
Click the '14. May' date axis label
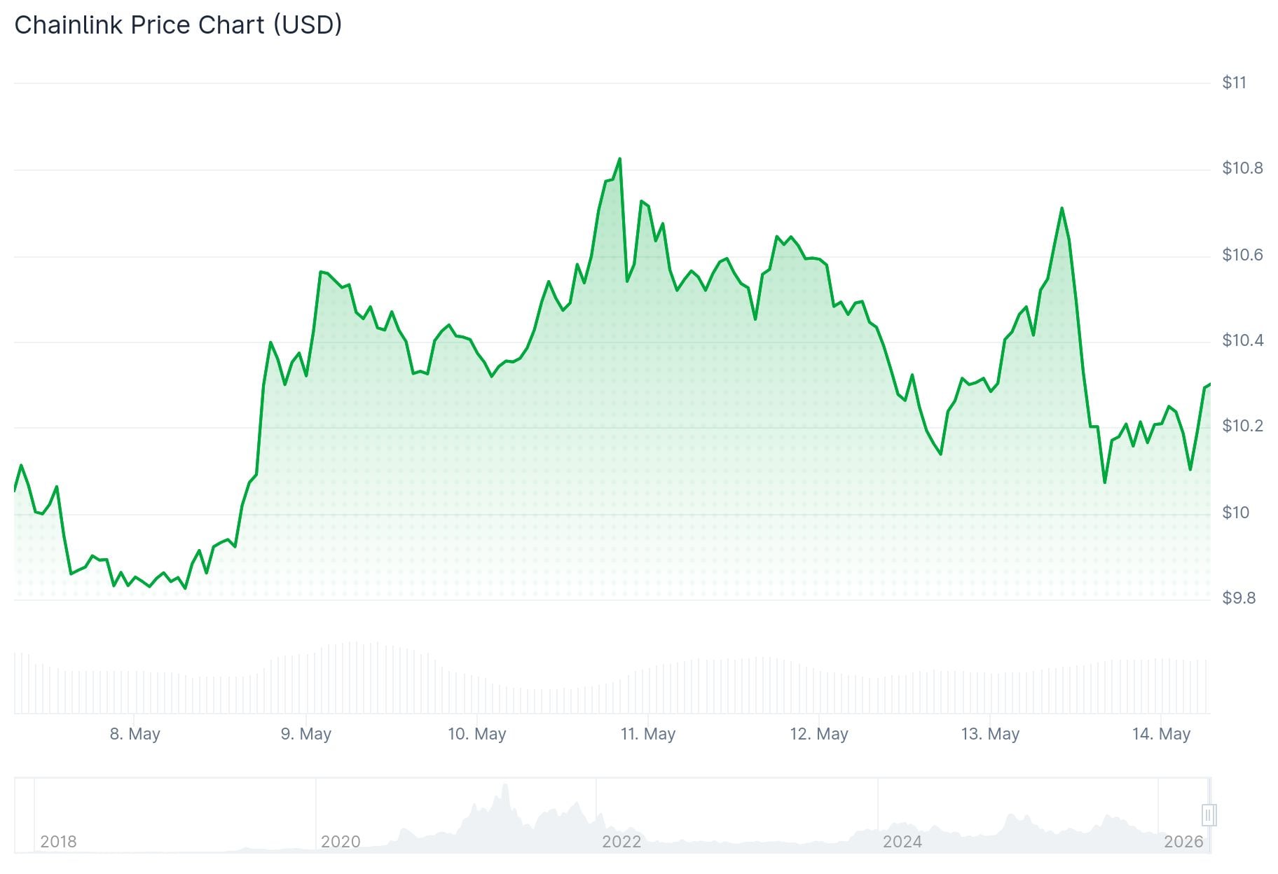pyautogui.click(x=1161, y=734)
